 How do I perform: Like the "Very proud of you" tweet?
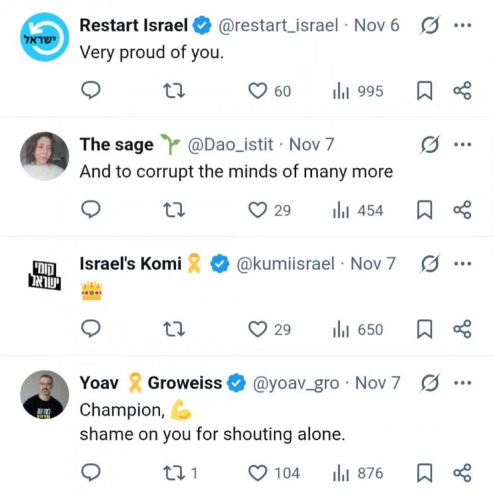point(257,91)
